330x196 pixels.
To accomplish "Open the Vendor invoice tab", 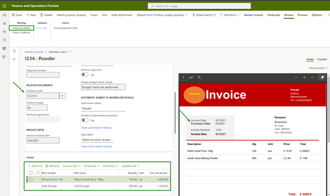I will 253,15.
